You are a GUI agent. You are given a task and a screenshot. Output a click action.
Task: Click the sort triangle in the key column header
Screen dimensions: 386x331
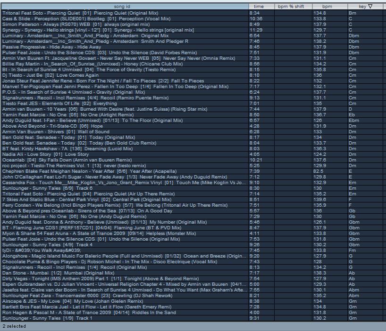click(370, 7)
